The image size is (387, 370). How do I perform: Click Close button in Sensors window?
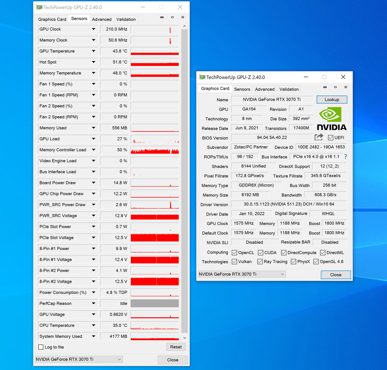(x=172, y=360)
